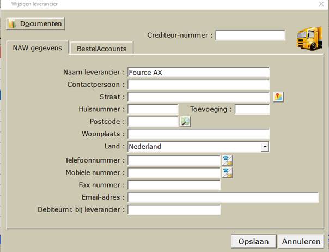
Task: Click the Huisnummer input field
Action: pos(153,110)
